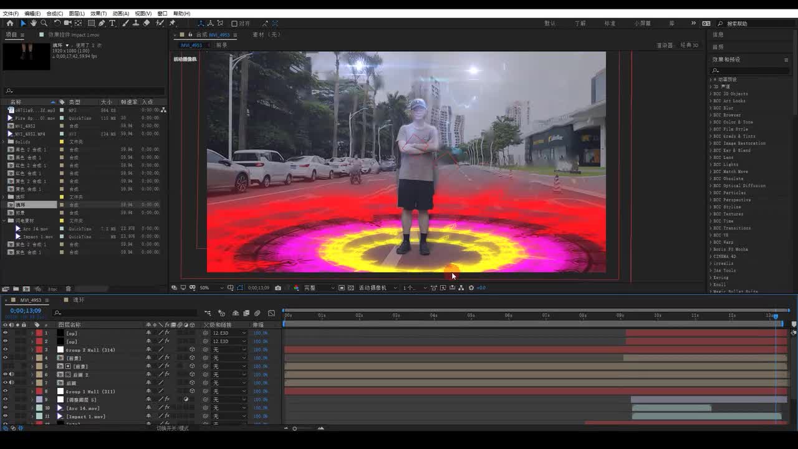Choose the Pen tool

[102, 23]
